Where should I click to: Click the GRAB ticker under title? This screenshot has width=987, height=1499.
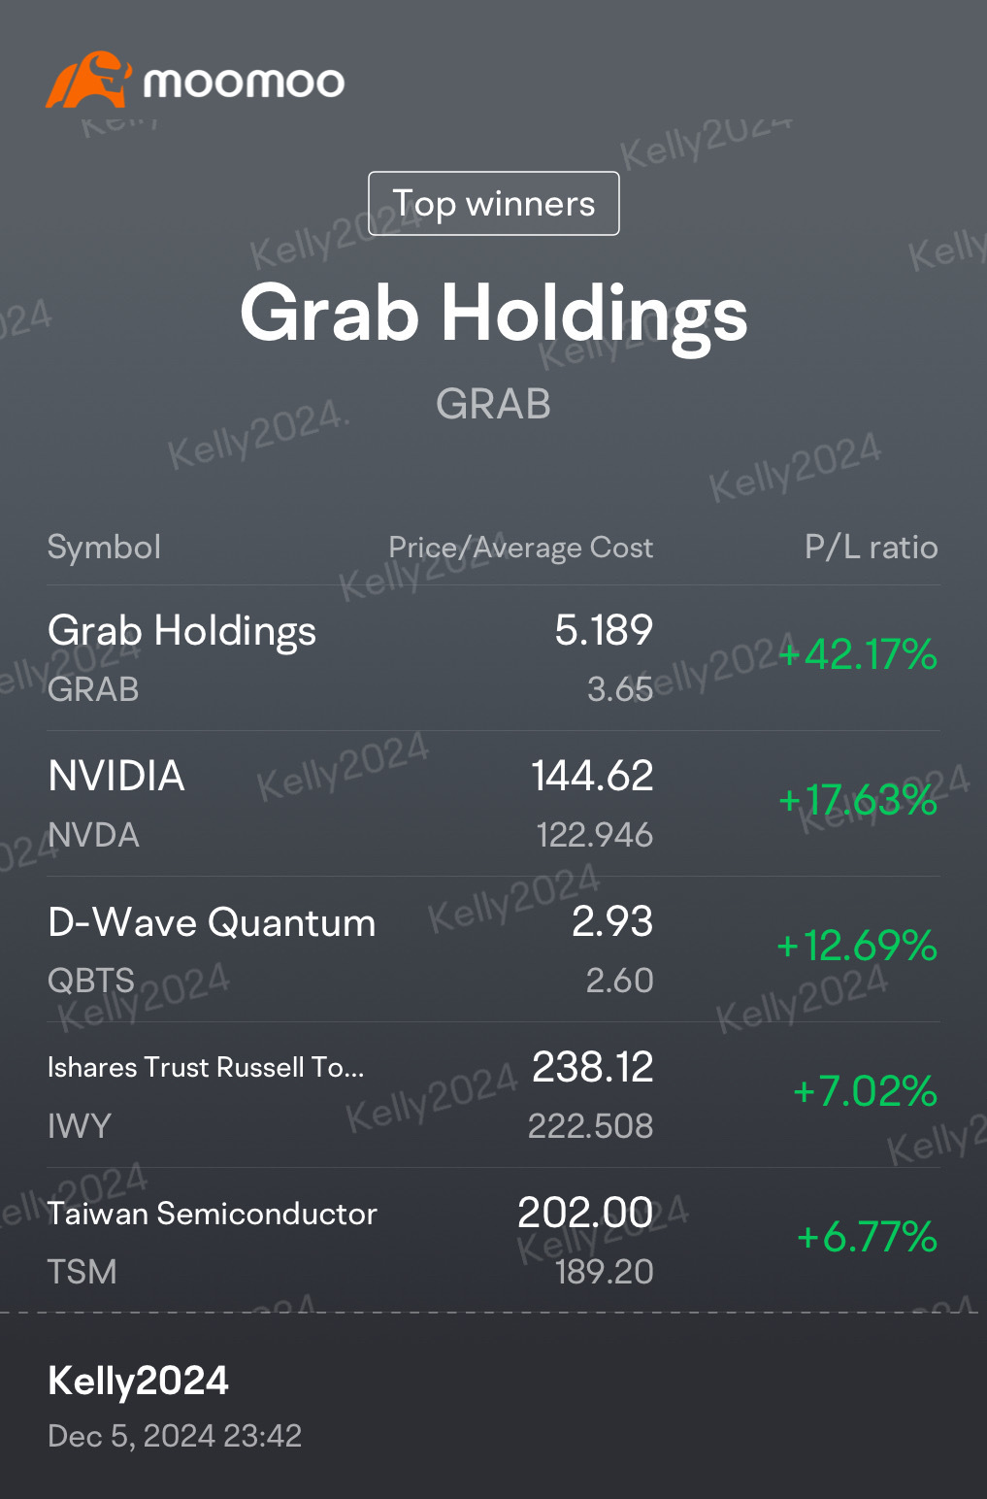(x=494, y=404)
